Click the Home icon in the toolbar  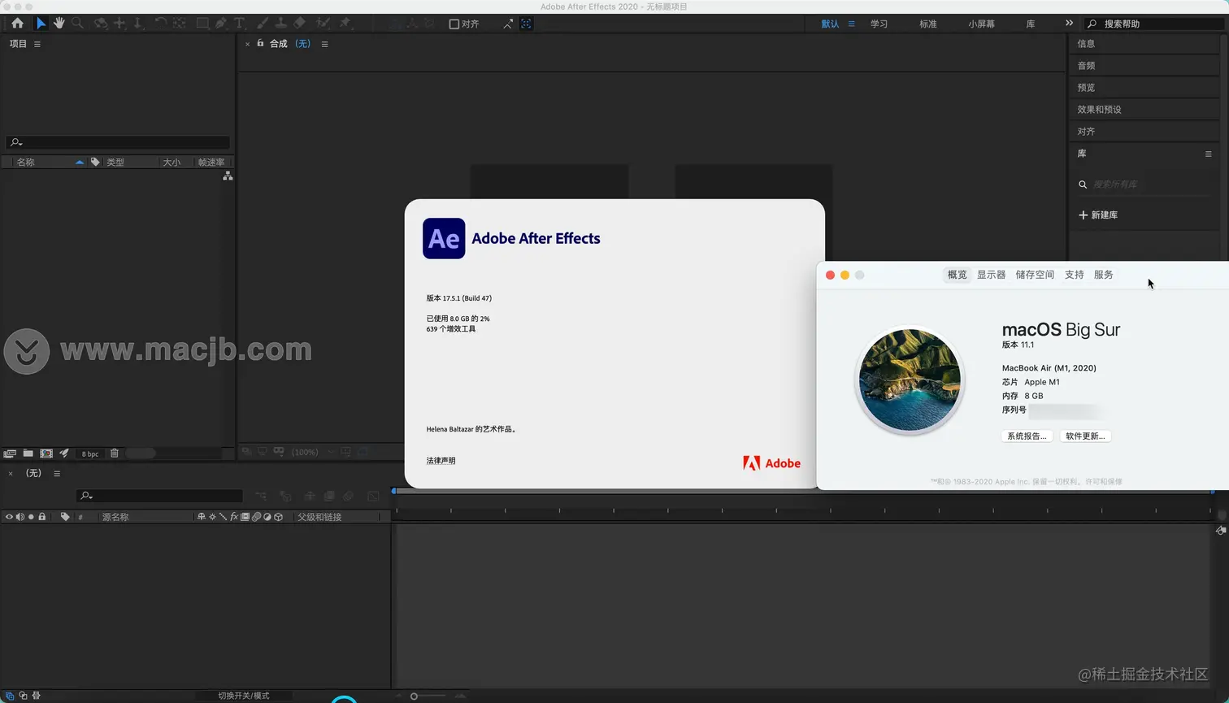[17, 24]
